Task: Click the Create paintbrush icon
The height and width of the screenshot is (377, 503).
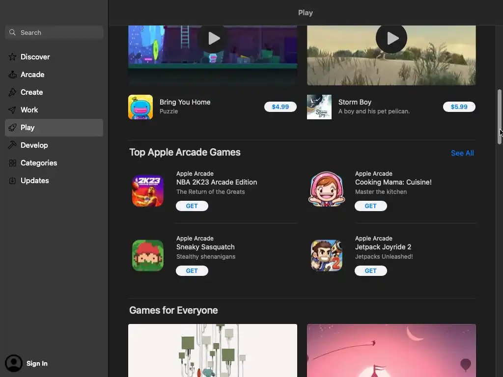Action: (x=12, y=92)
